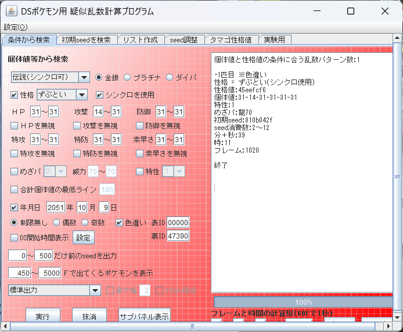Click the 100% progress bar

point(303,302)
